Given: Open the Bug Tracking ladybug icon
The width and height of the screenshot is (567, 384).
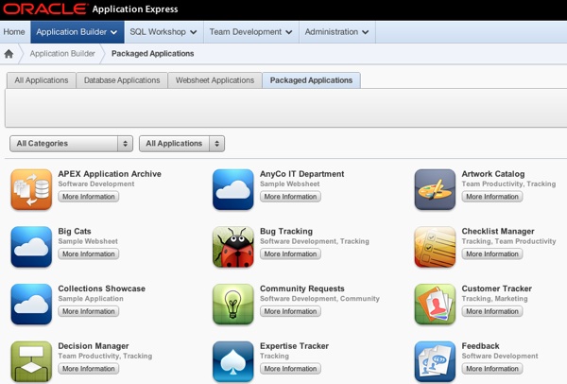Looking at the screenshot, I should point(233,247).
